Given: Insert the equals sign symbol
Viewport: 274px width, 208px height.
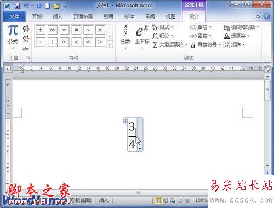Looking at the screenshot, I should coord(64,30).
